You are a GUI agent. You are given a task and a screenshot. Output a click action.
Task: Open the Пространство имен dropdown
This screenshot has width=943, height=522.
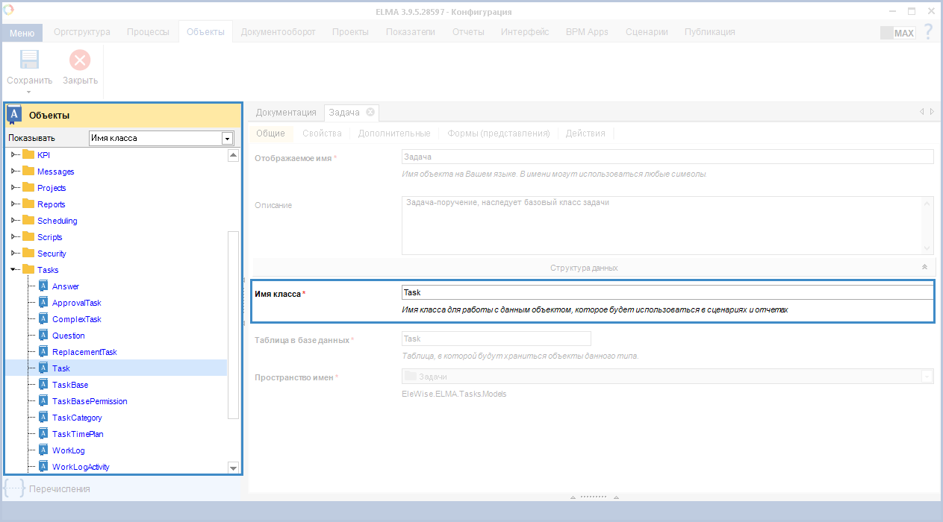tap(927, 377)
